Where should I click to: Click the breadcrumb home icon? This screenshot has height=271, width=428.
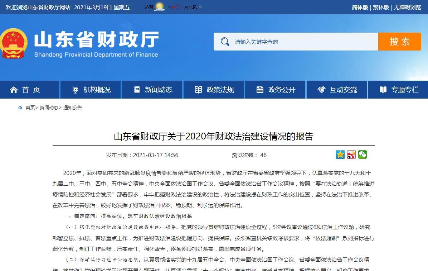coord(20,108)
